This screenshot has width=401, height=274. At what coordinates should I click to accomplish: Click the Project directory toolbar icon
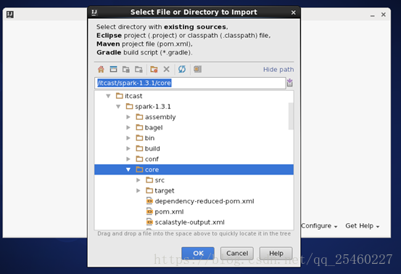tap(126, 69)
